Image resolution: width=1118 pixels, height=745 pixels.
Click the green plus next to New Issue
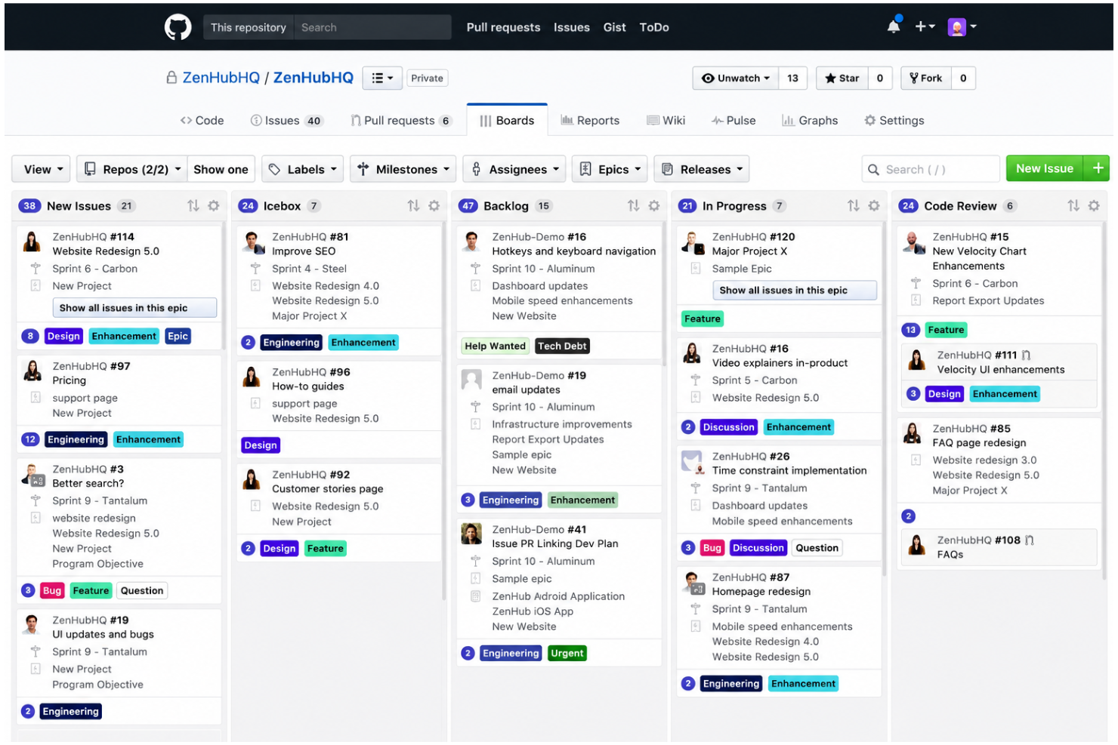click(1097, 168)
